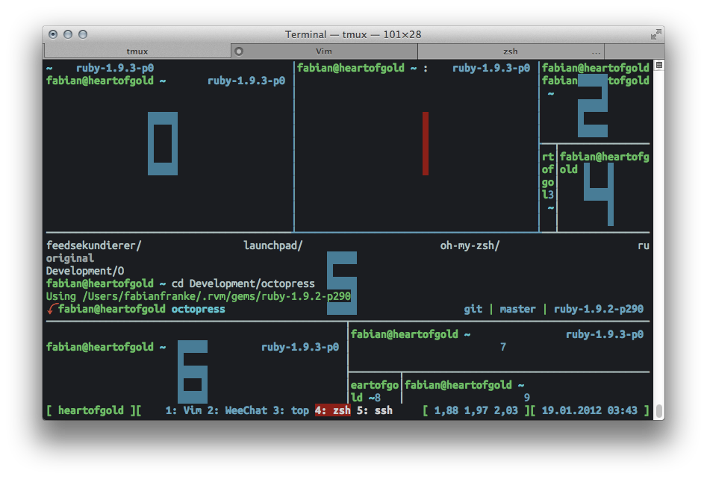Image resolution: width=707 pixels, height=479 pixels.
Task: Click the "launchpad/" directory name
Action: (x=272, y=245)
